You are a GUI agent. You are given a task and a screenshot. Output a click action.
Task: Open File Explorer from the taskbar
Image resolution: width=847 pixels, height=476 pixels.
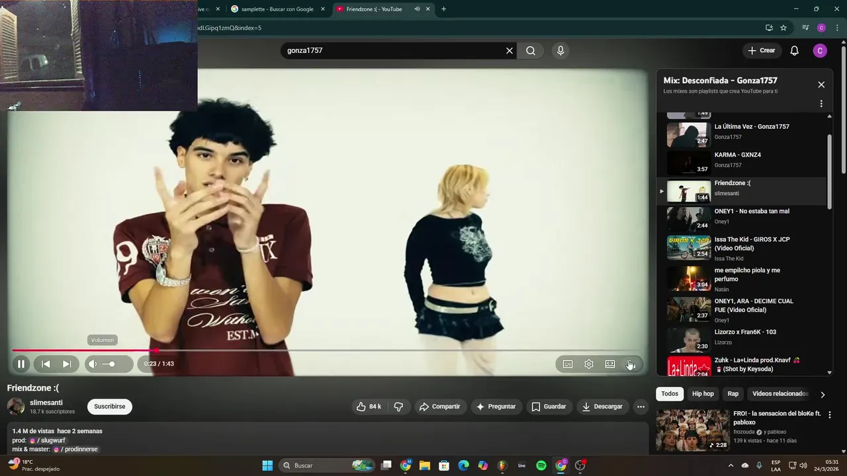425,465
